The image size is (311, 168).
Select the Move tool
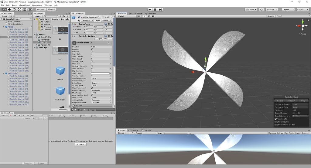9,9
